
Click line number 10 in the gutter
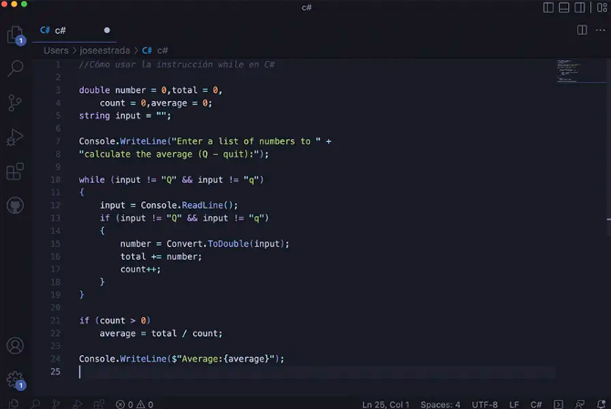coord(56,179)
